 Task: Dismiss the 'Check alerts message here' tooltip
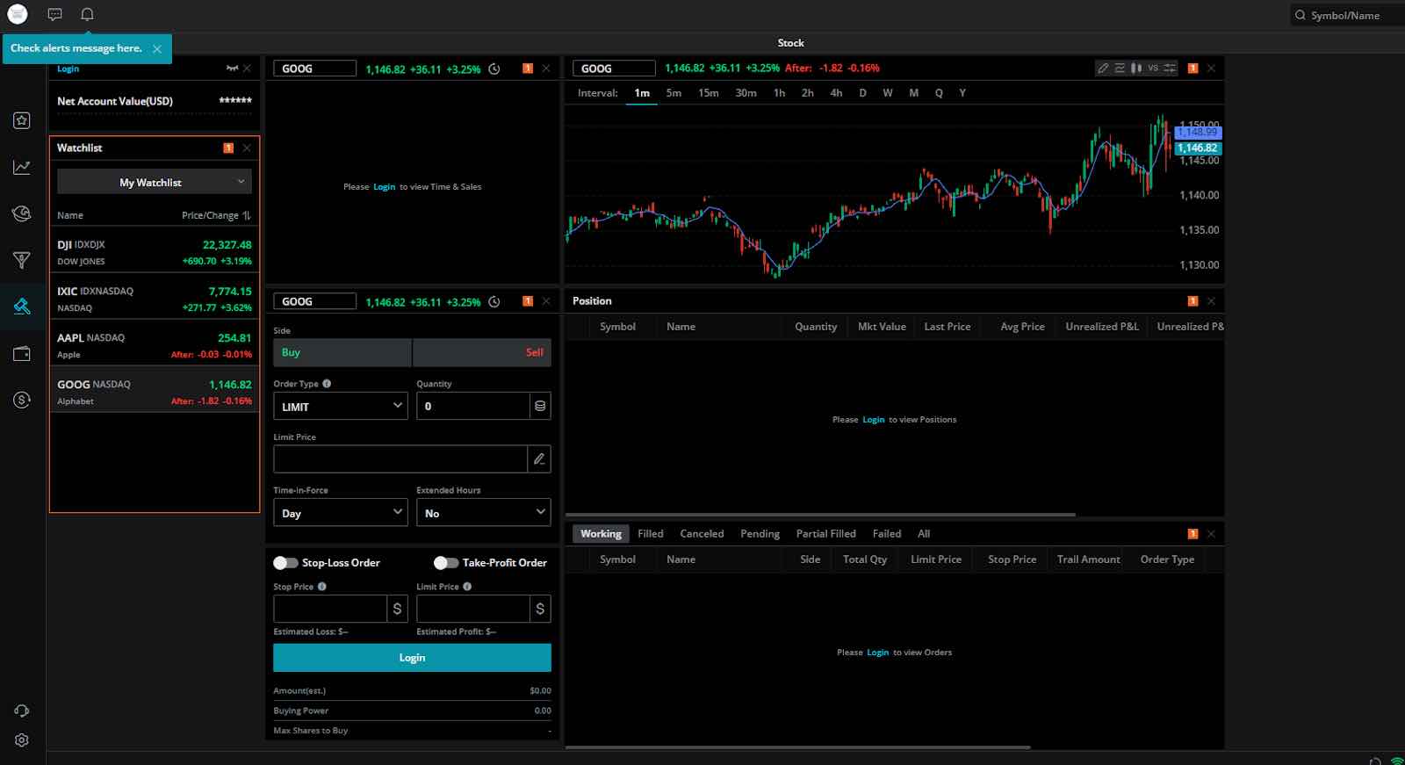157,49
